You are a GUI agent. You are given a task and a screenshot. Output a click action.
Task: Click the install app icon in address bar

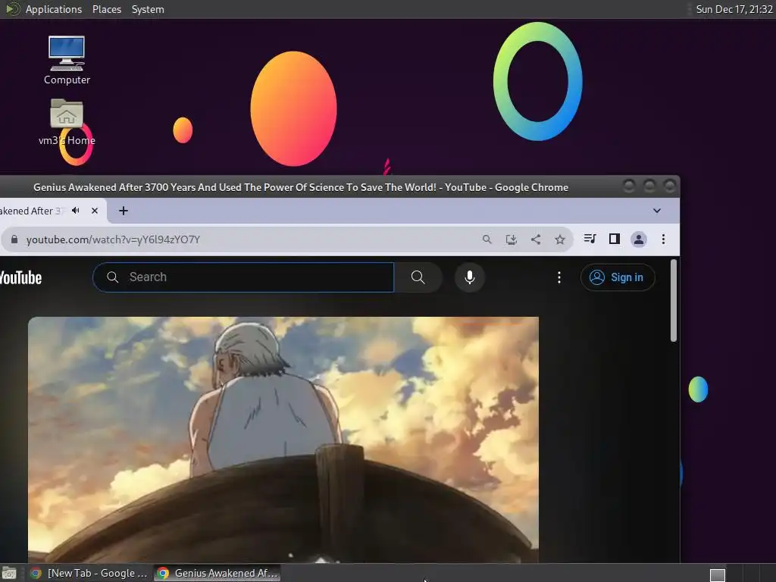coord(512,239)
